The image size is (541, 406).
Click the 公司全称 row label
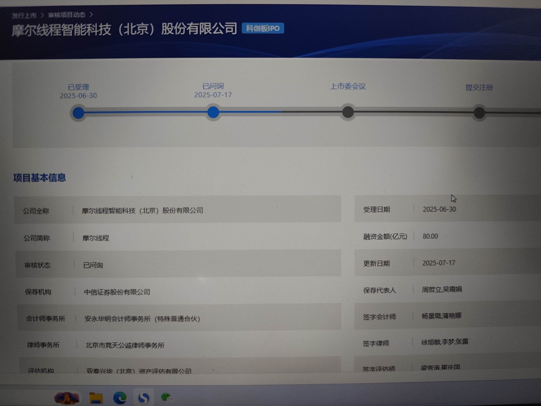(x=36, y=211)
